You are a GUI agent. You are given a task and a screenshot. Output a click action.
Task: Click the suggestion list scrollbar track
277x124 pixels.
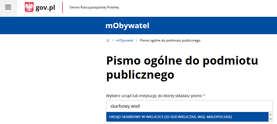coord(270,117)
